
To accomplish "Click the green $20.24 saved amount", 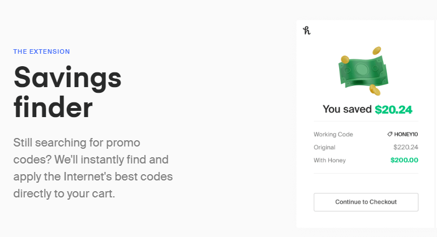I will pos(393,109).
